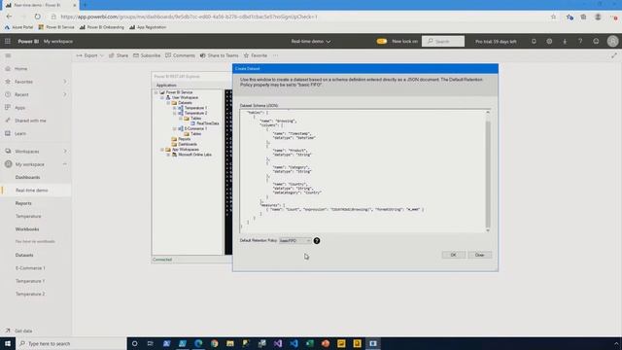Open Visual Studio from the taskbar

[x=278, y=343]
